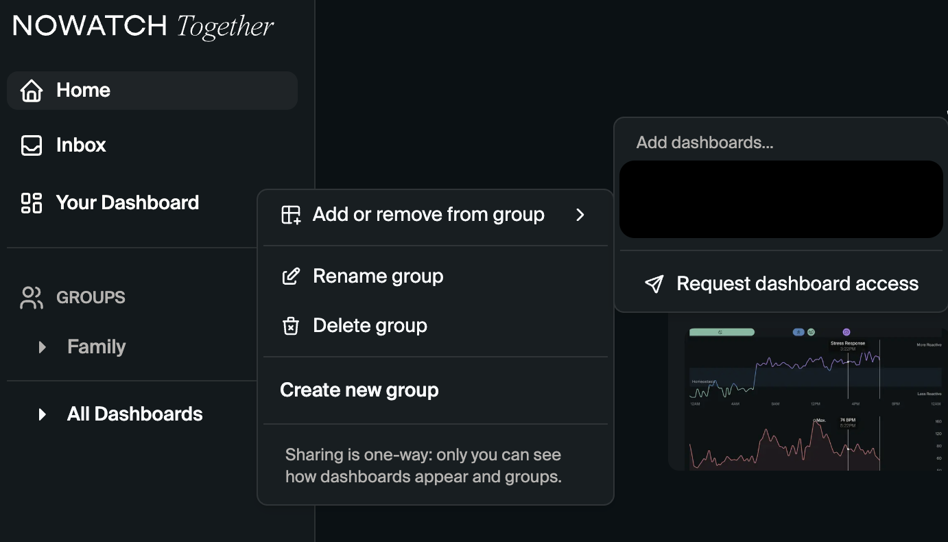
Task: Click the Stress Response tooltip on chart
Action: 848,346
